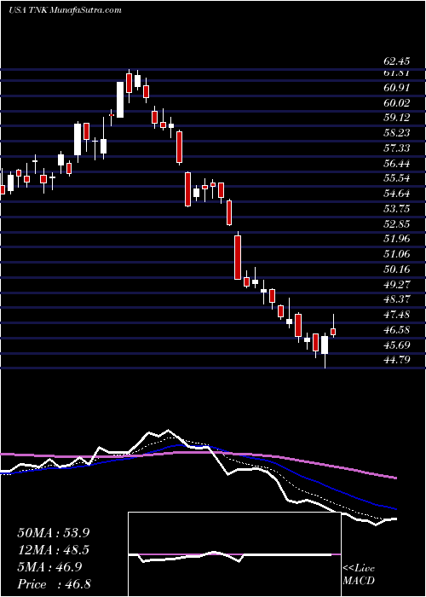Image resolution: width=426 pixels, height=597 pixels.
Task: Click the '50MA : 53.9' readout
Action: [x=55, y=533]
